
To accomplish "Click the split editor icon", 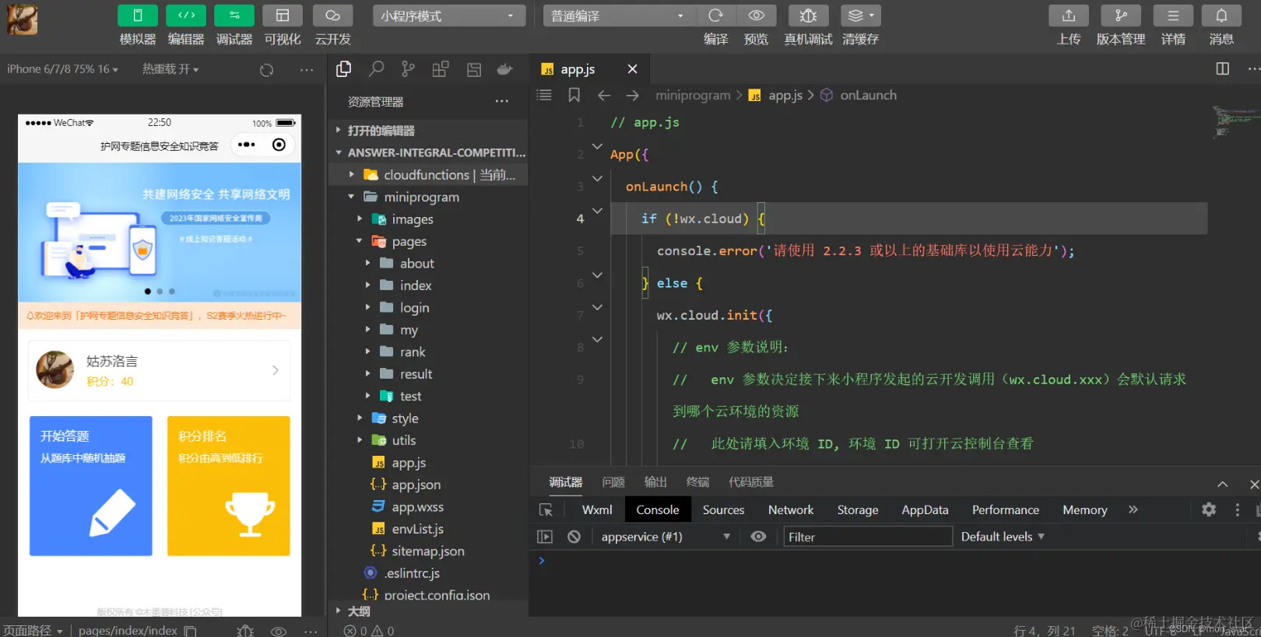I will [x=1222, y=69].
